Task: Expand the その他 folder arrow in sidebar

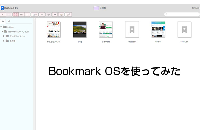Action: pos(4,41)
